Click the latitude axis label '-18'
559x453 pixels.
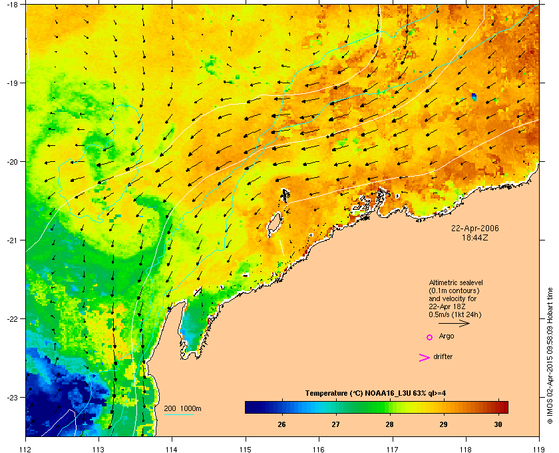click(13, 4)
